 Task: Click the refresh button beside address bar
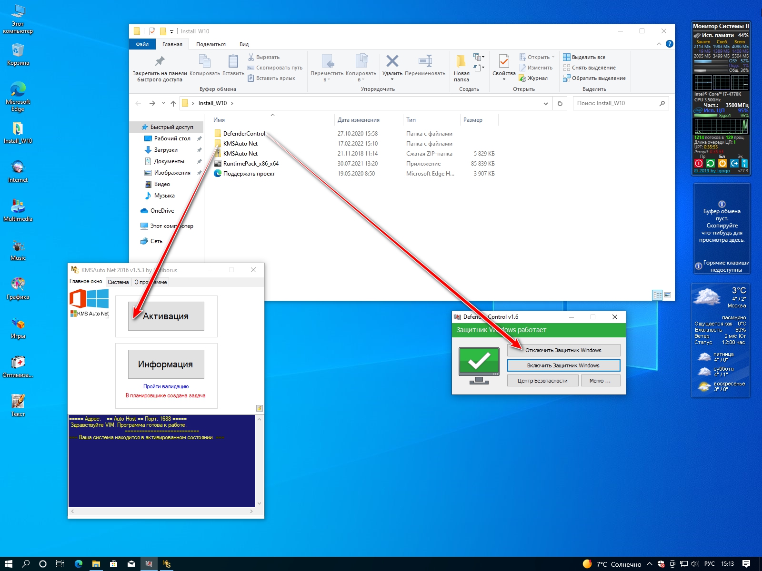coord(560,103)
